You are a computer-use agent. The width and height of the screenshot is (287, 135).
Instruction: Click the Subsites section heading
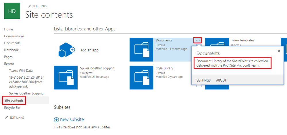pyautogui.click(x=62, y=107)
